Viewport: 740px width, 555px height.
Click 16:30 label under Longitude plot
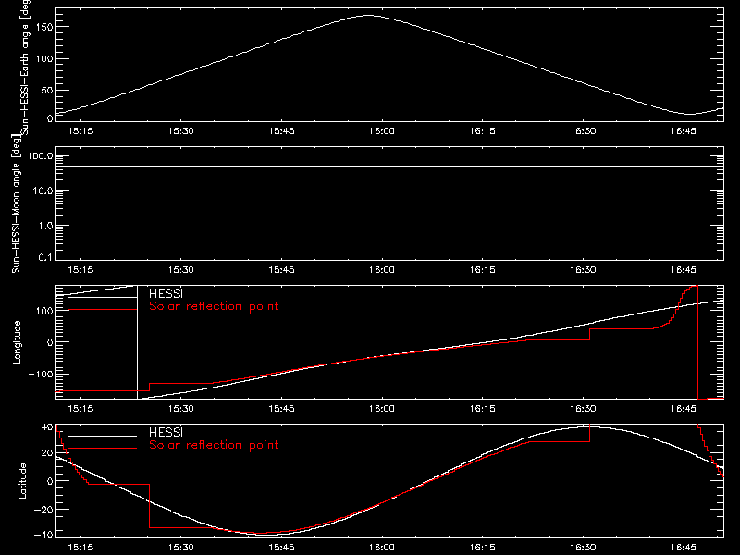(583, 409)
